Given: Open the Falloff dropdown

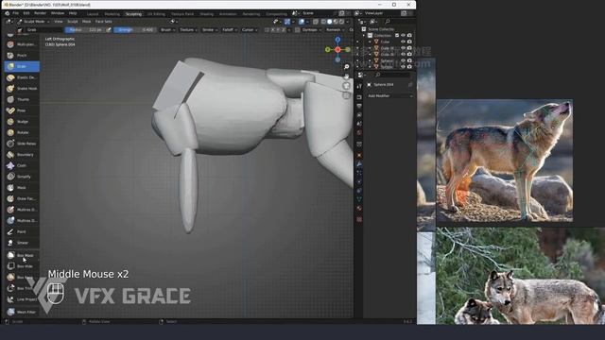Looking at the screenshot, I should 230,29.
